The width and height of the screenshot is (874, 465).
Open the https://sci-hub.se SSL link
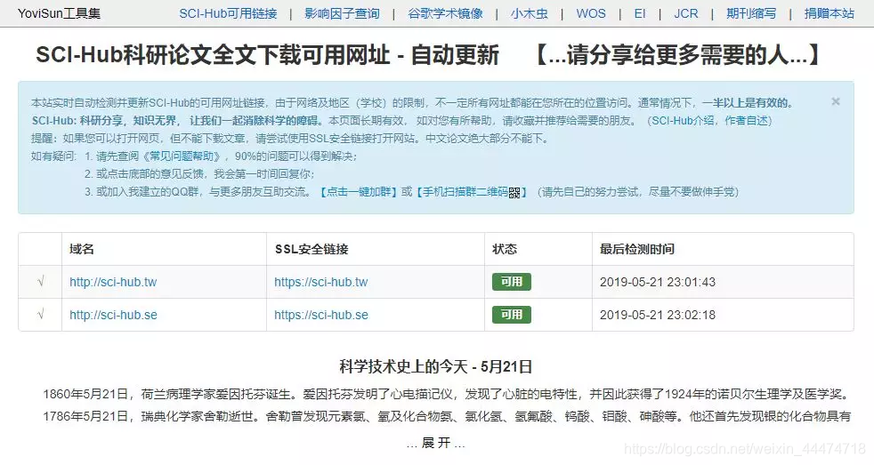[321, 315]
